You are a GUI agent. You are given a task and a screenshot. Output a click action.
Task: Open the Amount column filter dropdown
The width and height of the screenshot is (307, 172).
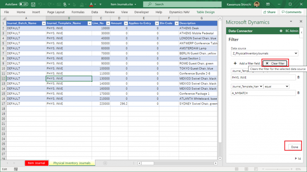pos(126,23)
